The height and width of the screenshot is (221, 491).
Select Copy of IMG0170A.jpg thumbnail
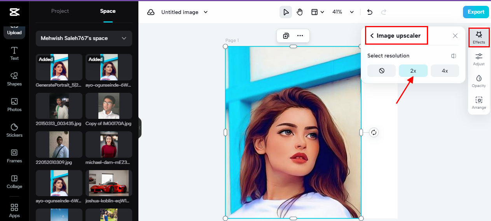click(x=109, y=106)
